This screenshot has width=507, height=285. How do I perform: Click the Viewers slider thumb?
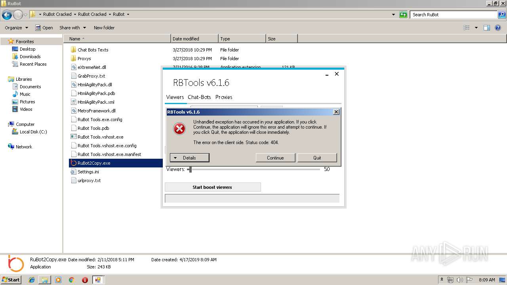click(x=190, y=169)
